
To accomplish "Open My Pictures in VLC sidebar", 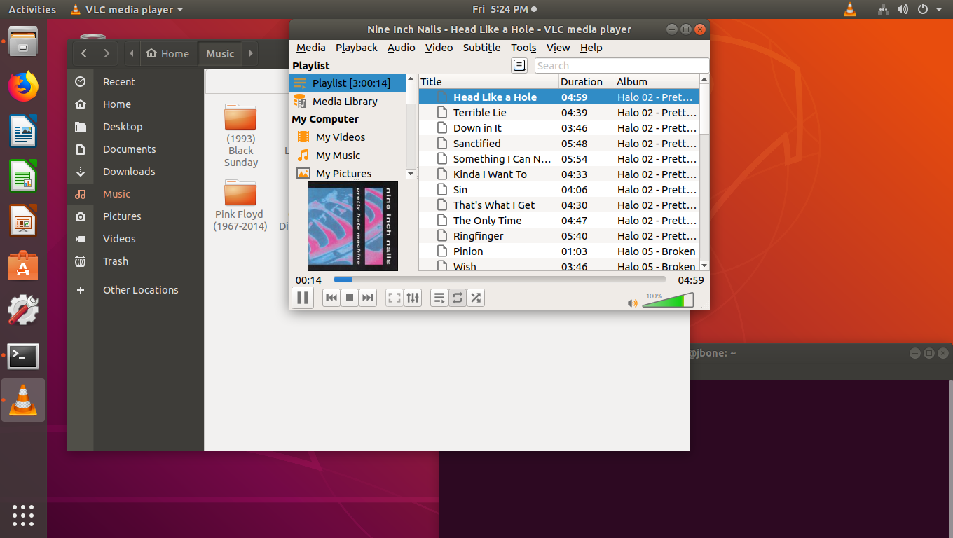I will 348,174.
